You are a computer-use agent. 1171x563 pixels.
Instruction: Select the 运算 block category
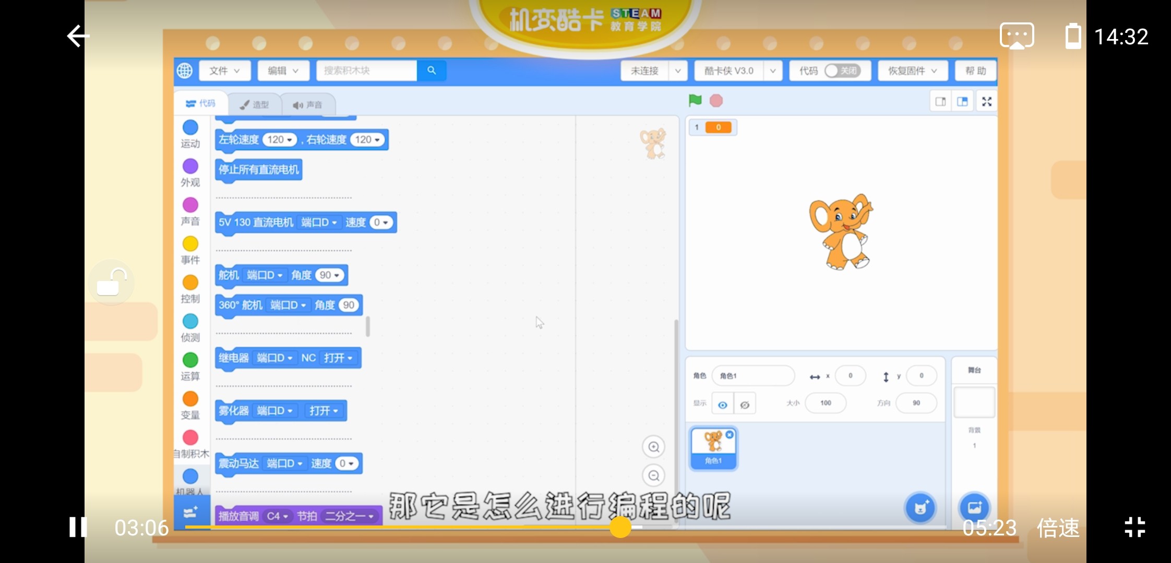pyautogui.click(x=190, y=366)
